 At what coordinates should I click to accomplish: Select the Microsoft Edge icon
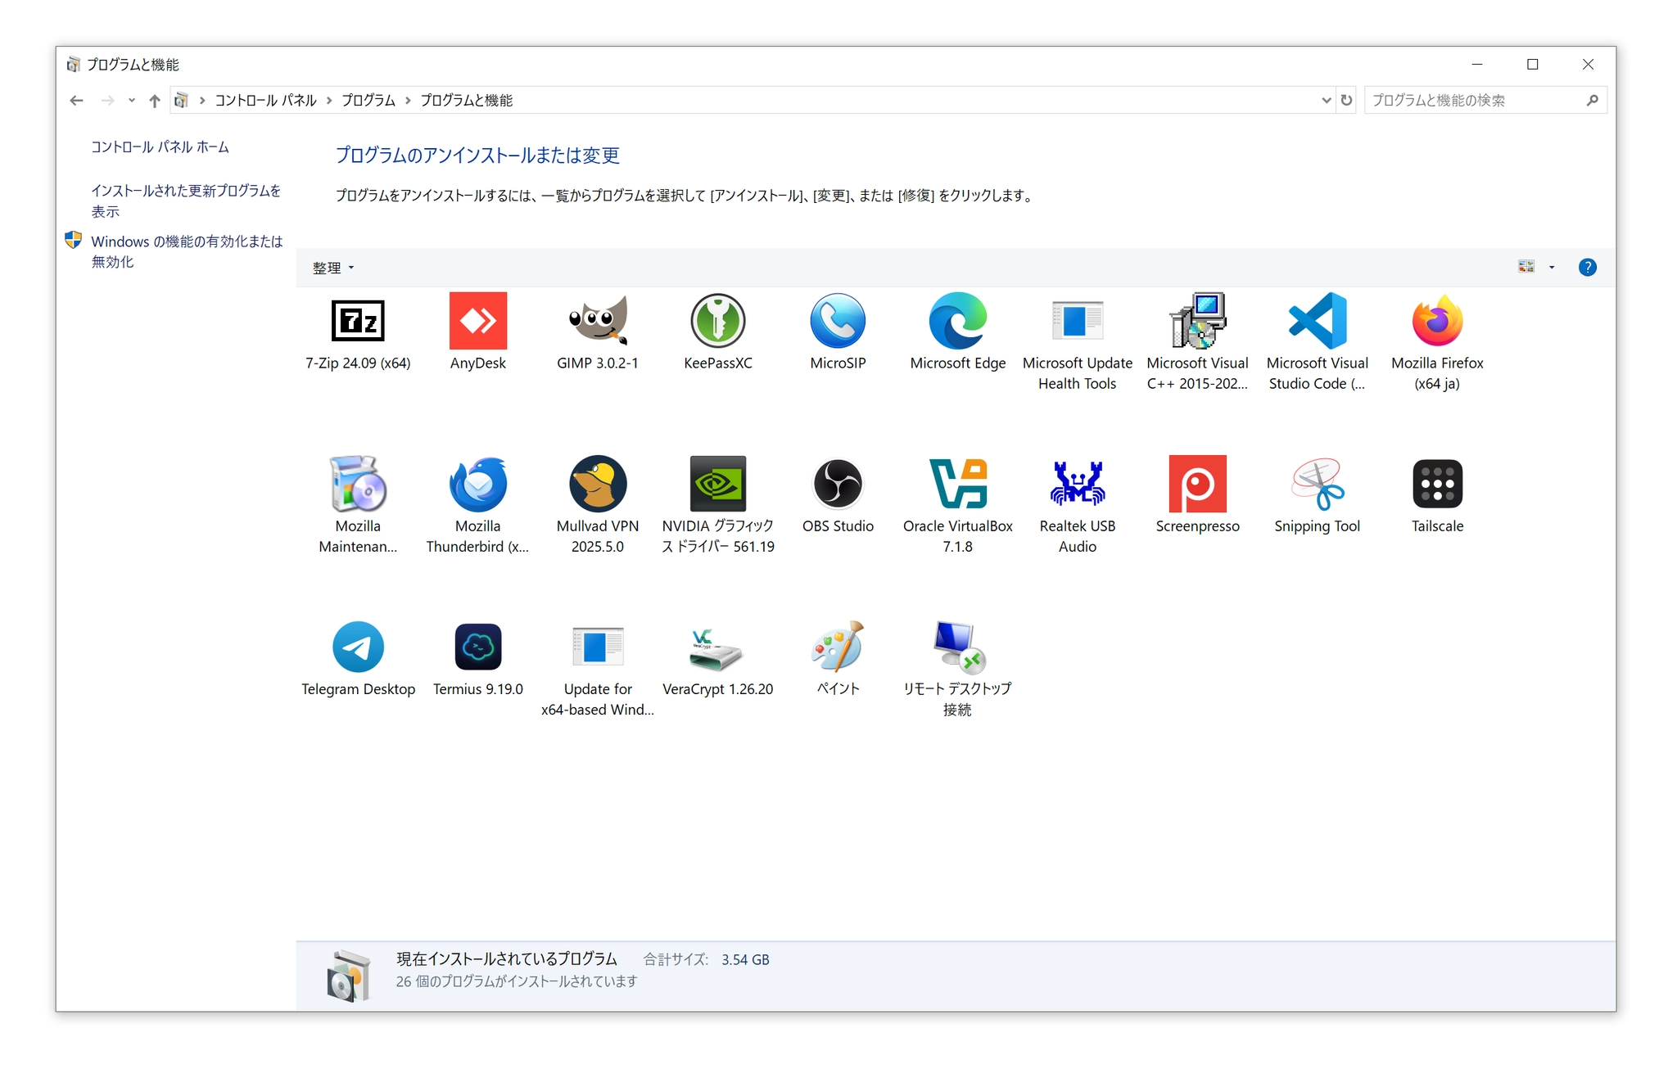click(x=958, y=321)
